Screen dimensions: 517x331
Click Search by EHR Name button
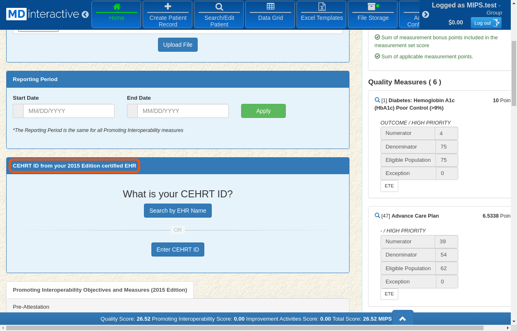pyautogui.click(x=178, y=211)
